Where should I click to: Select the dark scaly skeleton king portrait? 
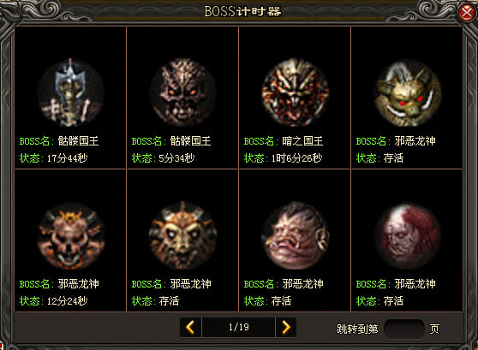pyautogui.click(x=182, y=92)
